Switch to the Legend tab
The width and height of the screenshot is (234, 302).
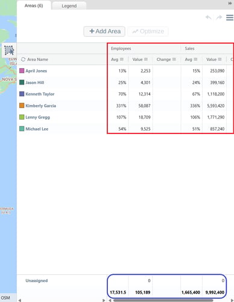[69, 6]
